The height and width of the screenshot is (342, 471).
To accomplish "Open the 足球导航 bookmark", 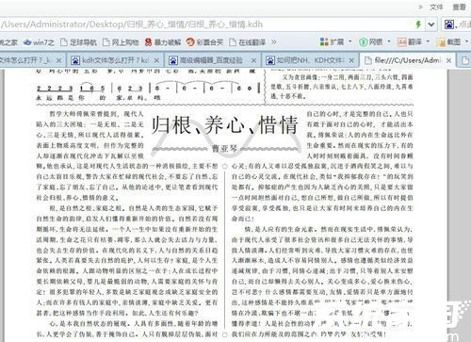I will [78, 42].
